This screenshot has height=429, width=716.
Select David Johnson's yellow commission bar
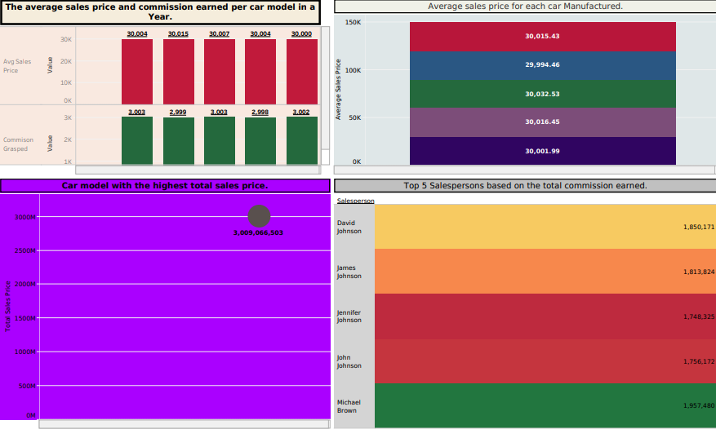click(x=545, y=227)
